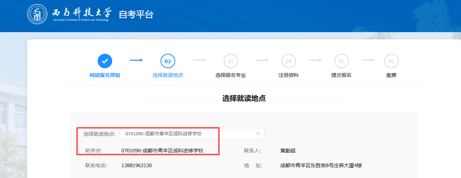Click step 03 circle indicator
Screen dimensions: 461x178
point(230,61)
